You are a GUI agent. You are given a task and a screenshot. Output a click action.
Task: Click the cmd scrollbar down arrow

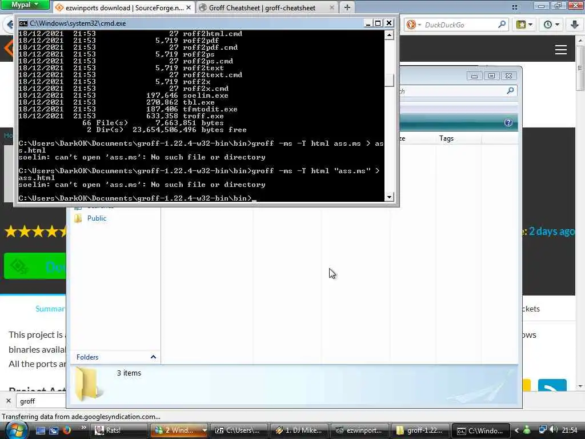coord(390,197)
